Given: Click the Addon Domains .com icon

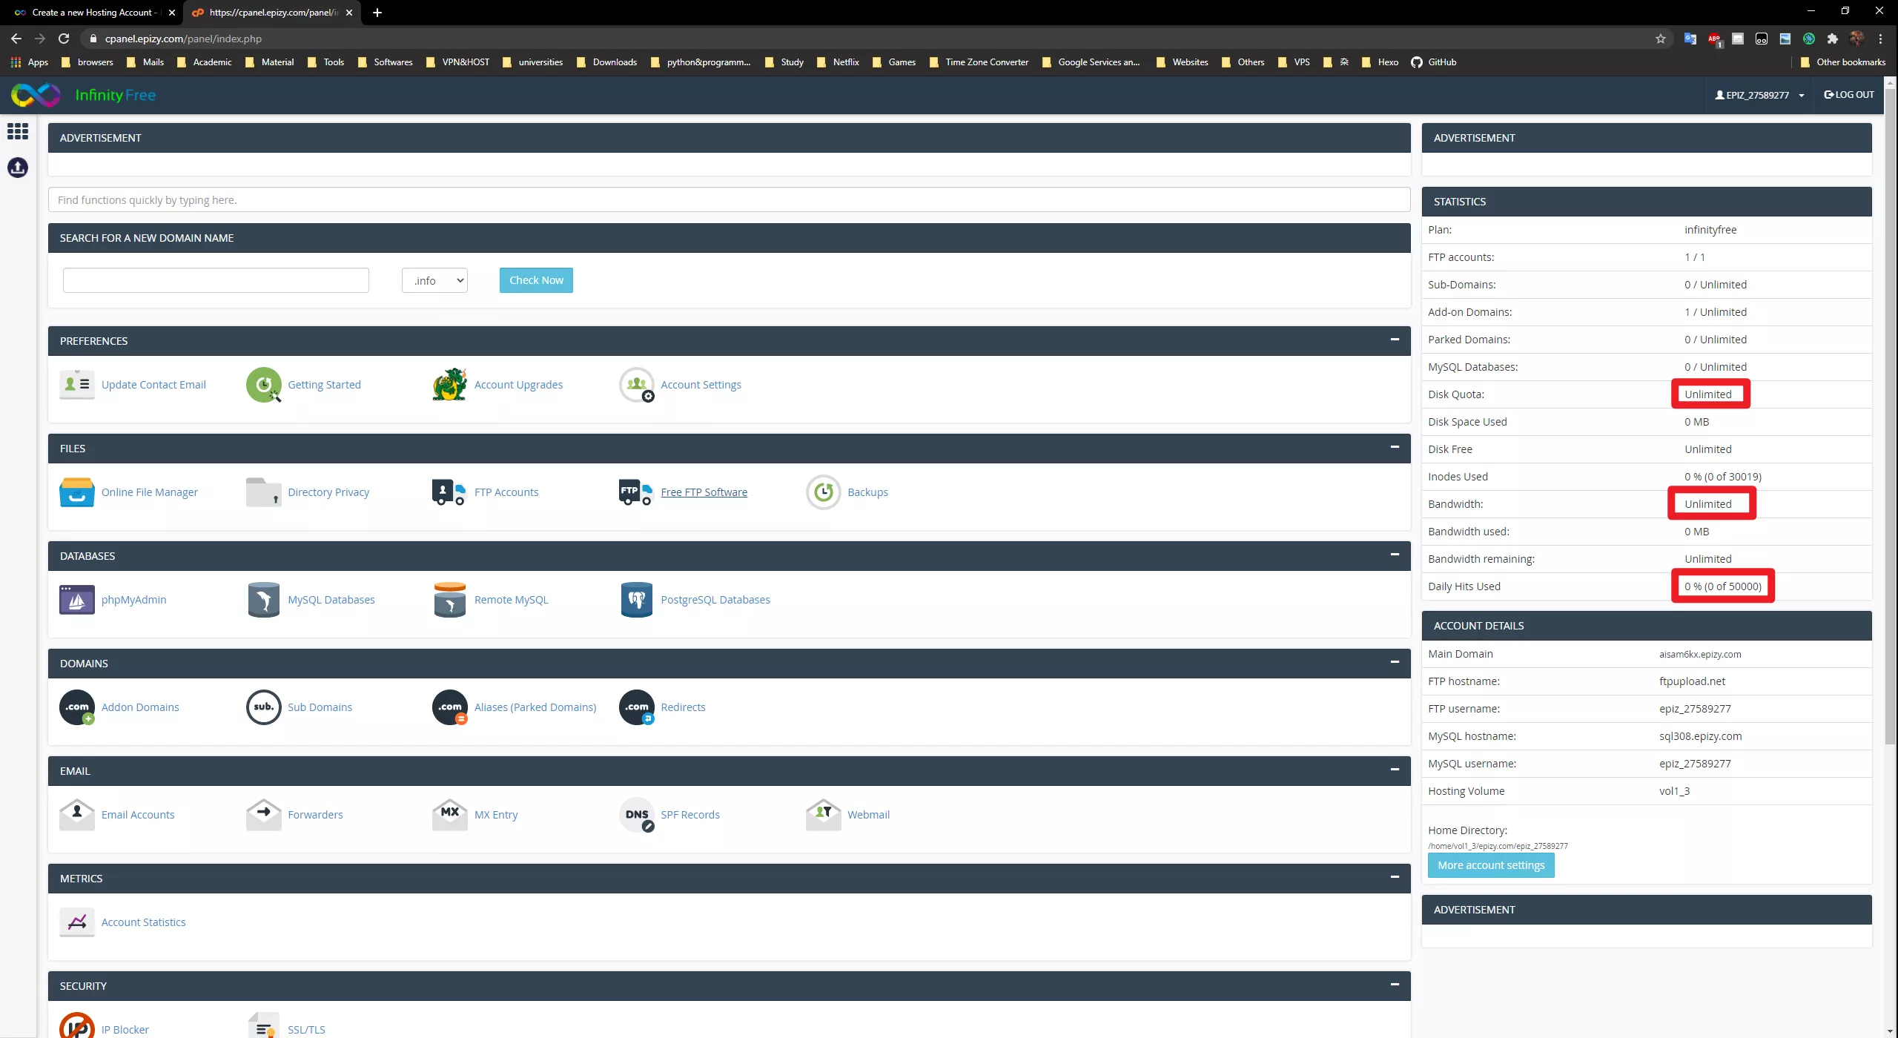Looking at the screenshot, I should pos(76,707).
